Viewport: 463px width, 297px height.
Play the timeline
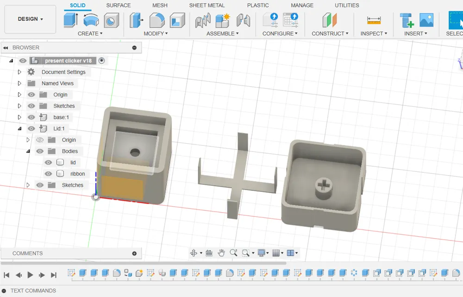pyautogui.click(x=30, y=275)
